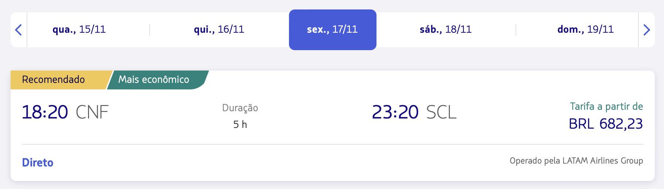This screenshot has width=664, height=189.
Task: Click the next dates right arrow
Action: pyautogui.click(x=646, y=30)
